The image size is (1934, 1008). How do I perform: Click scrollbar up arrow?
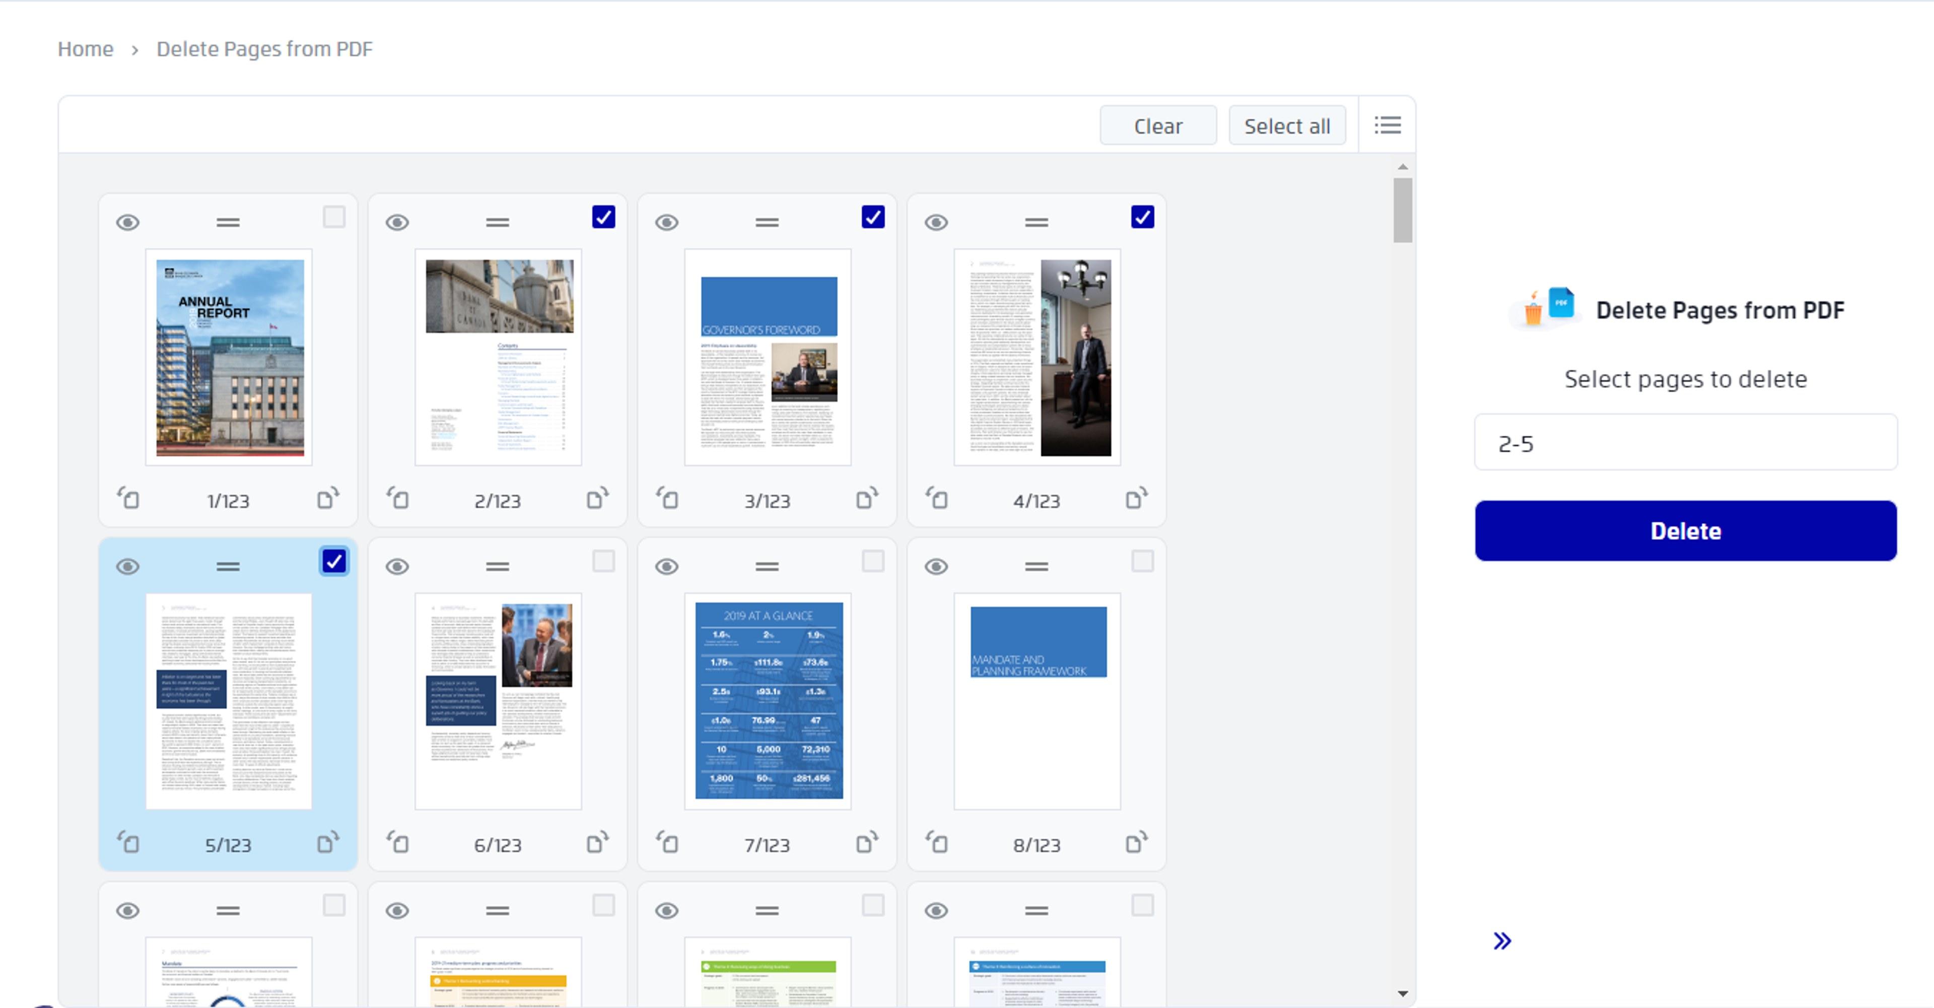[x=1403, y=167]
